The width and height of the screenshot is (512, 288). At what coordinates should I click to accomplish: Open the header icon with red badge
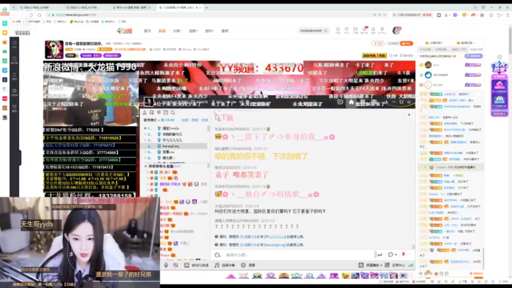[364, 29]
